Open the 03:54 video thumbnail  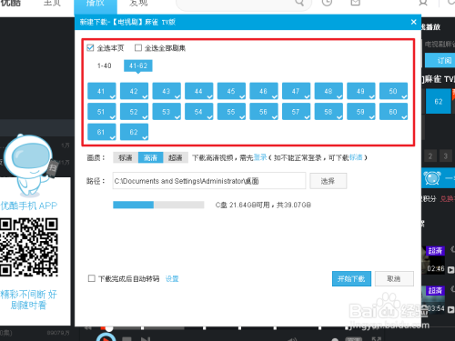tap(433, 300)
